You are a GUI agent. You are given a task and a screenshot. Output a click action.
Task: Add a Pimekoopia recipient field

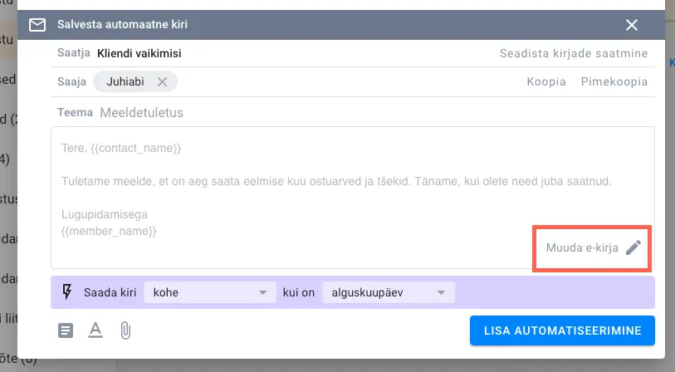[x=614, y=82]
